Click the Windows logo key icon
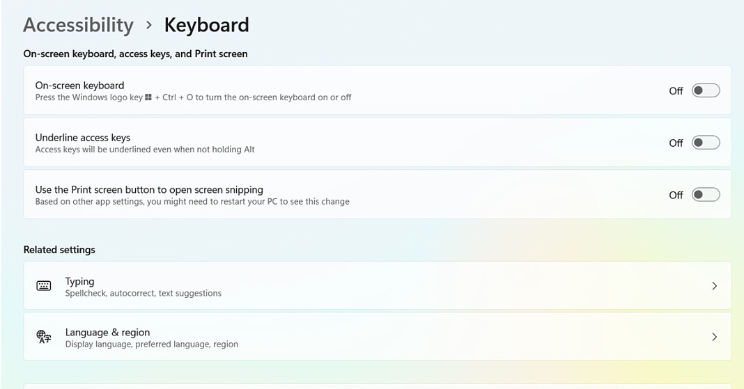 pyautogui.click(x=148, y=97)
